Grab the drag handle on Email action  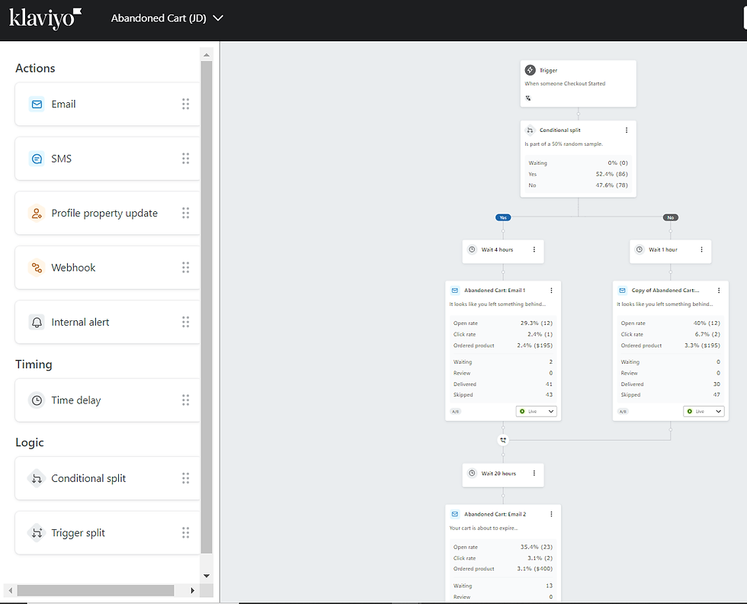186,104
